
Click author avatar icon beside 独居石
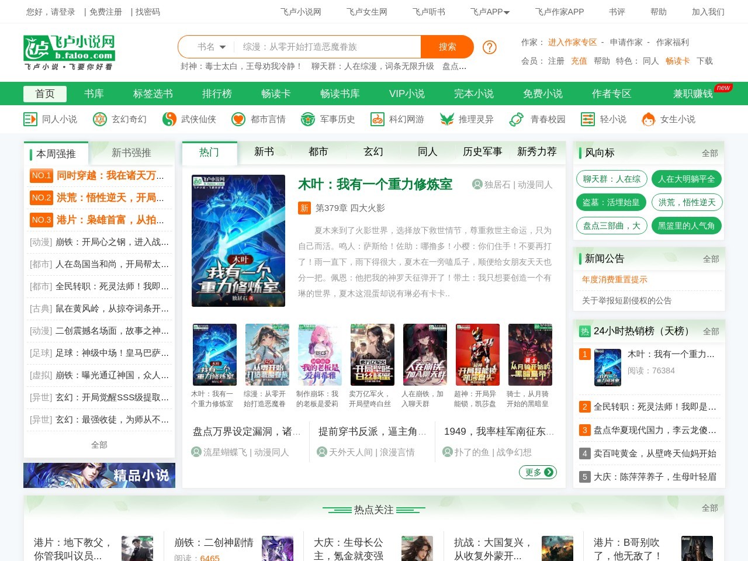click(477, 185)
